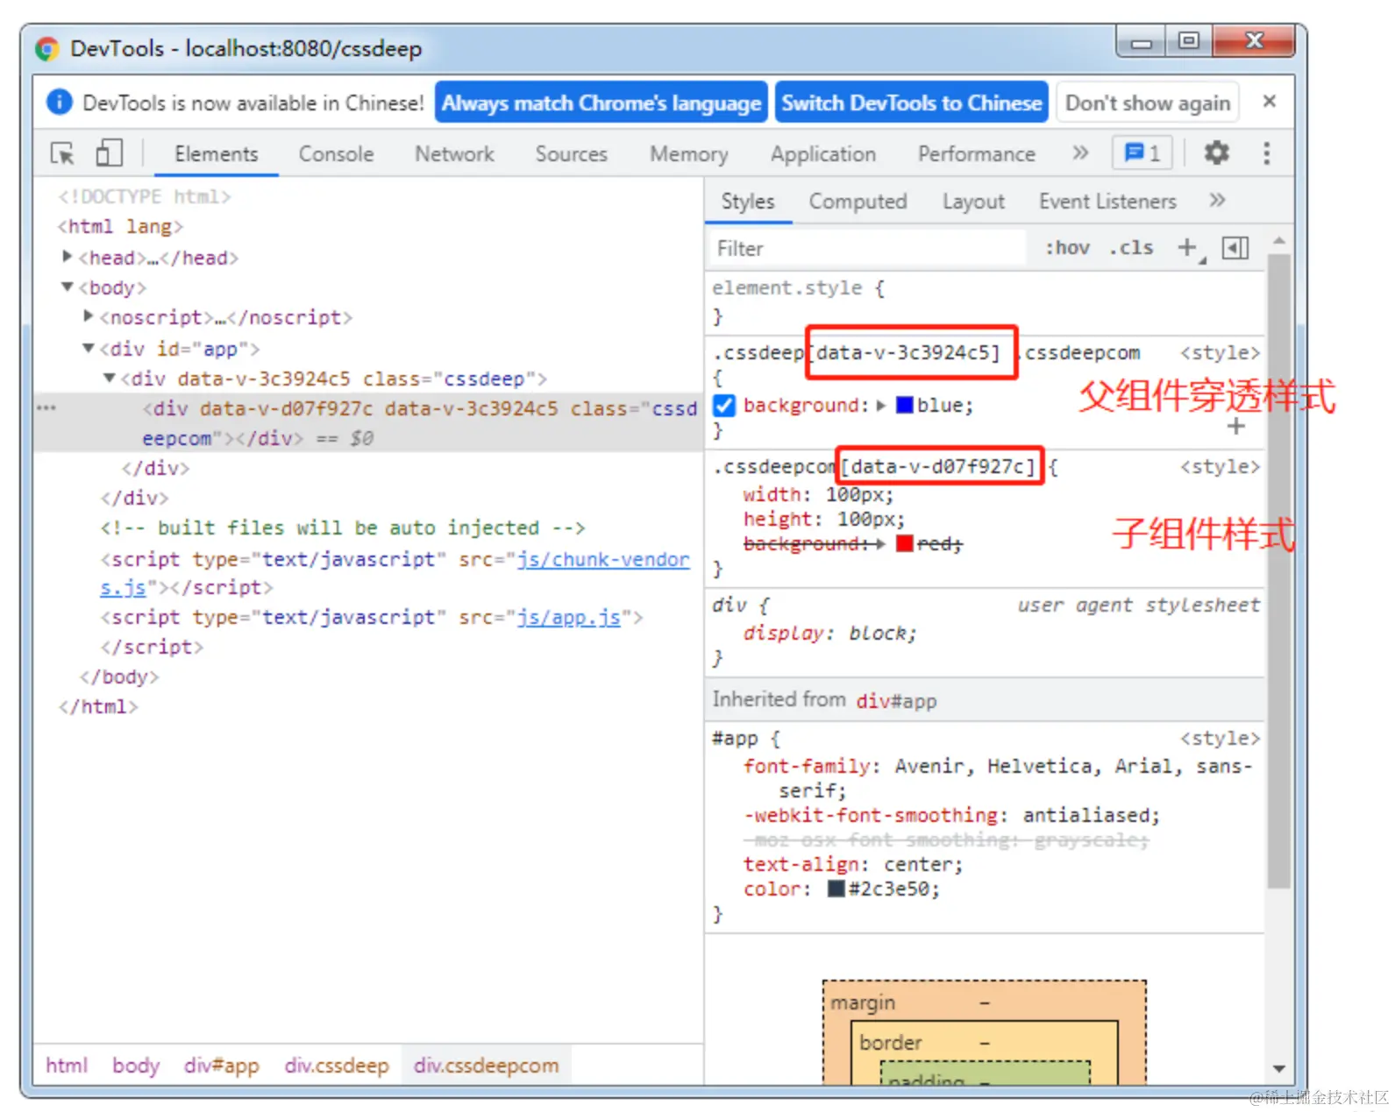Viewport: 1395px width, 1112px height.
Task: Select html in the breadcrumb bar
Action: 67,1066
